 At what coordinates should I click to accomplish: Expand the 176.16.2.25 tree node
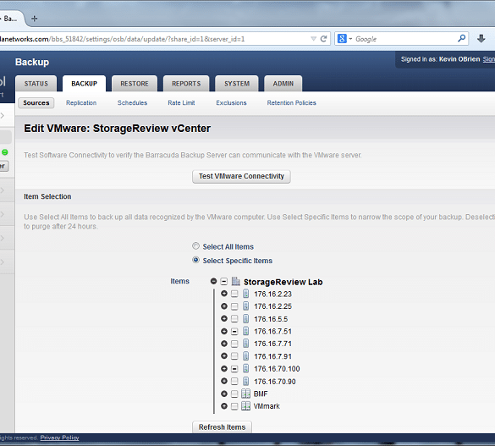(224, 306)
